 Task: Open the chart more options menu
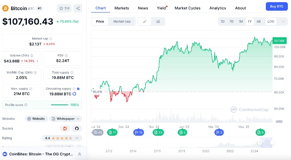coord(283,22)
